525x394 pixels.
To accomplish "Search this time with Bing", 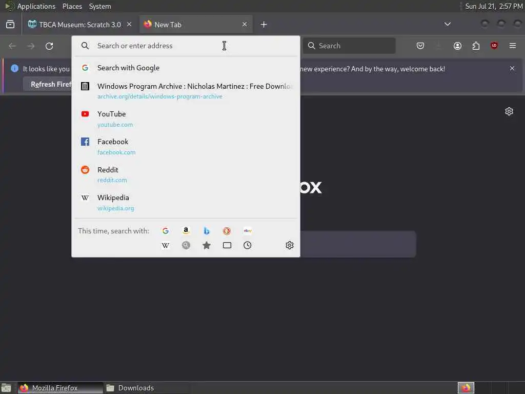I will [207, 231].
